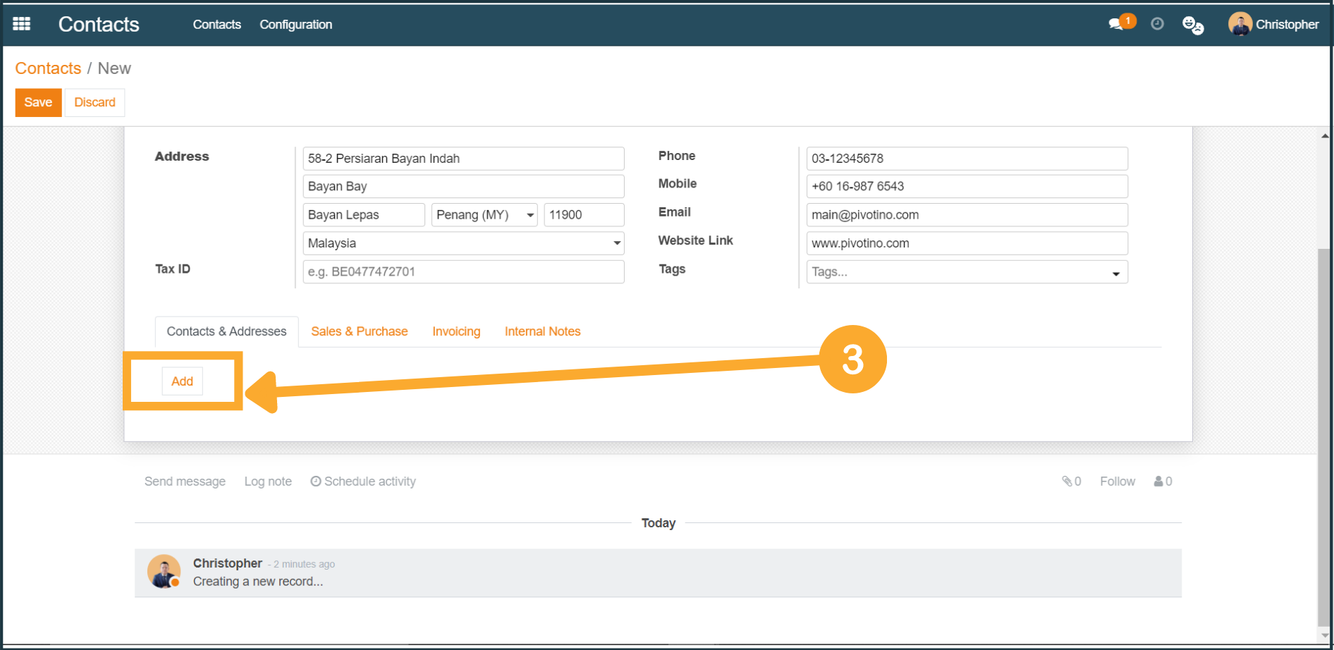Click the Tax ID input field

pyautogui.click(x=463, y=272)
